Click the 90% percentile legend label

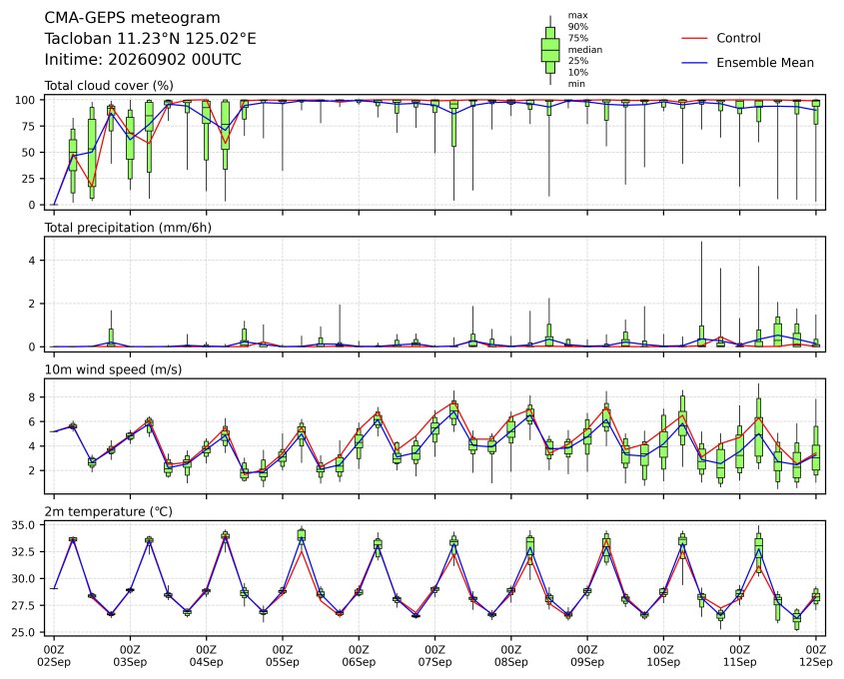point(578,26)
